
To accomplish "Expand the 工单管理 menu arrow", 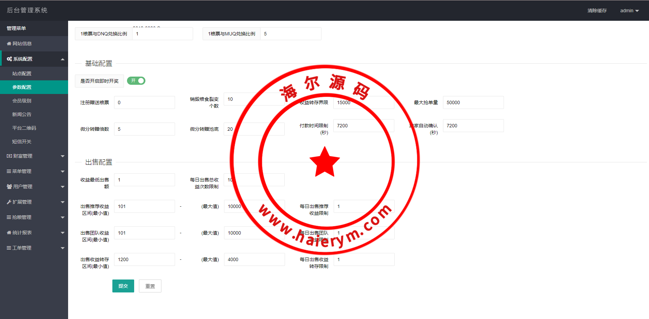I will pyautogui.click(x=63, y=248).
